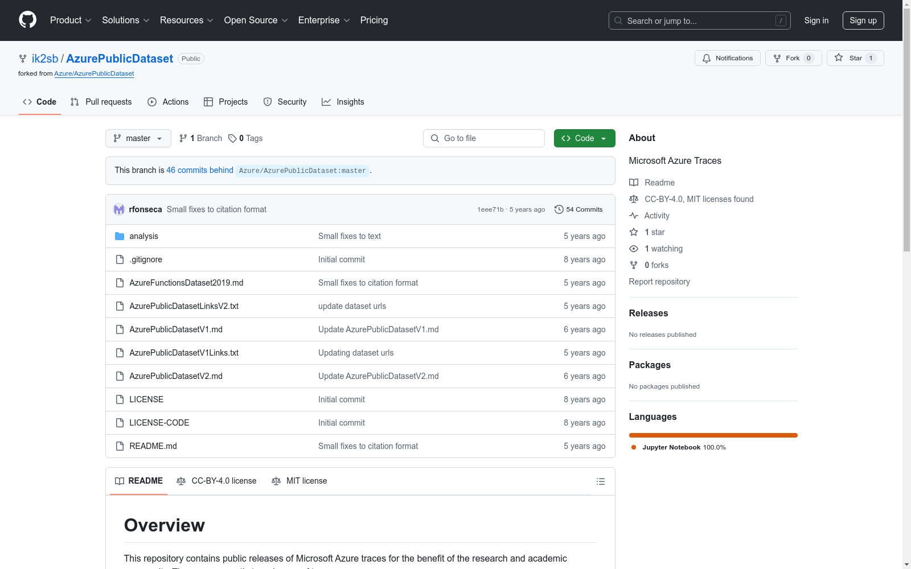911x569 pixels.
Task: Expand the Product menu
Action: 71,20
